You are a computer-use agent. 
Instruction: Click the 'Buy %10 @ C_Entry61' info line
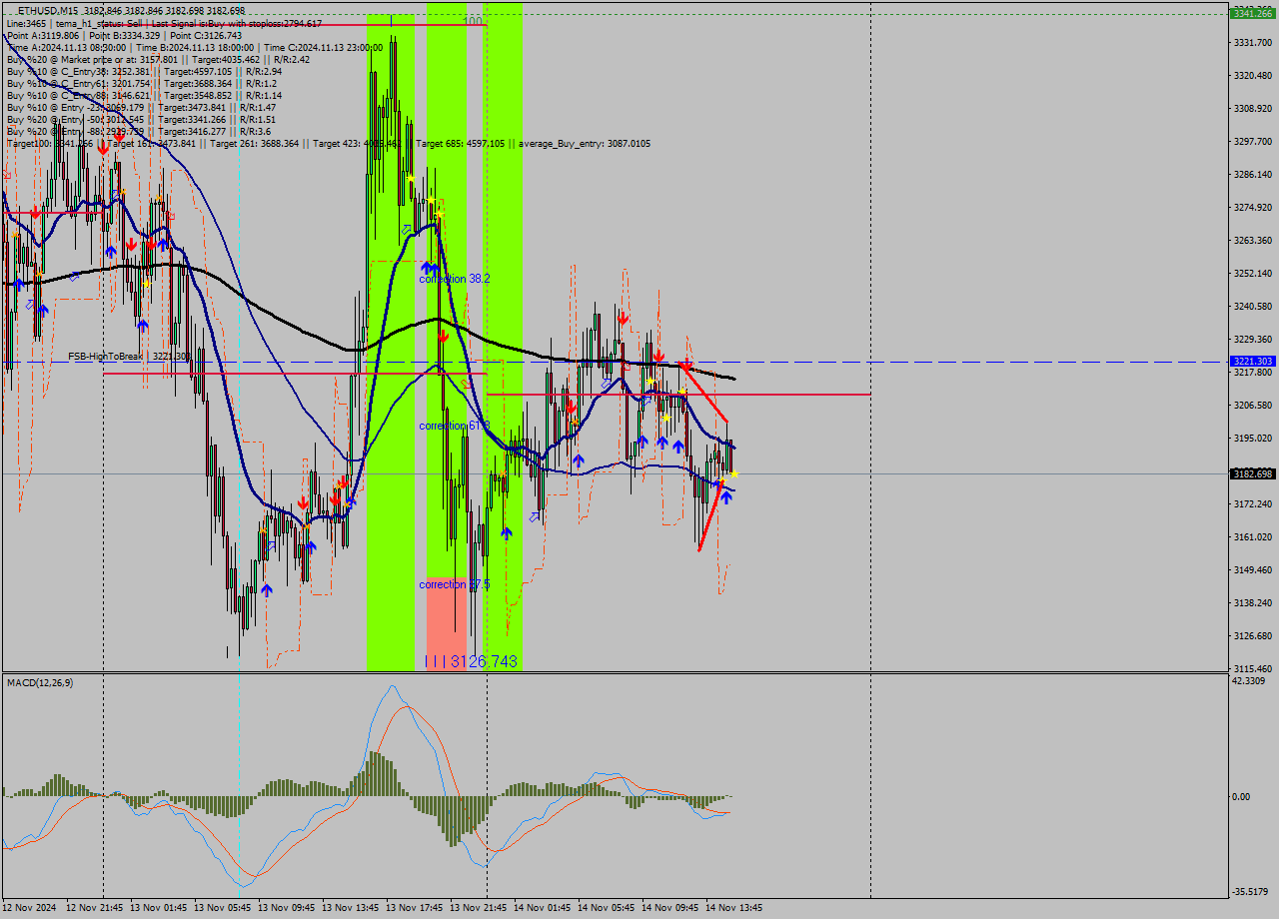pyautogui.click(x=141, y=83)
